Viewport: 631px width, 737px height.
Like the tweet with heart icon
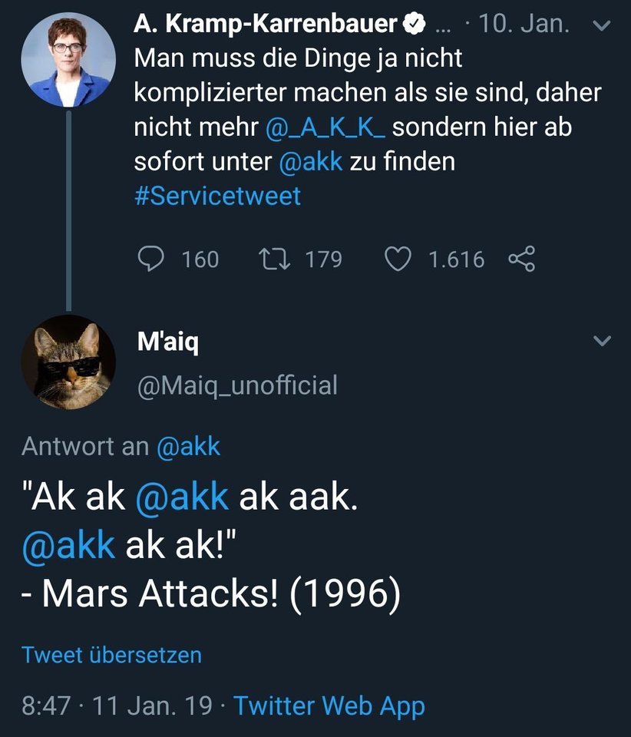pyautogui.click(x=398, y=259)
